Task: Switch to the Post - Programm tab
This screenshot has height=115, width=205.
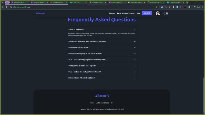Action: (39, 3)
